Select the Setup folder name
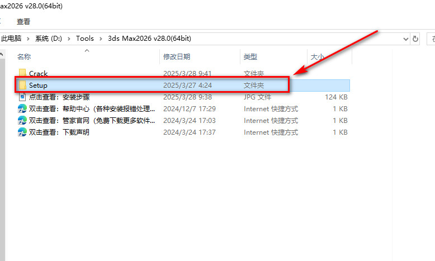Viewport: 435px width, 261px height. point(38,86)
